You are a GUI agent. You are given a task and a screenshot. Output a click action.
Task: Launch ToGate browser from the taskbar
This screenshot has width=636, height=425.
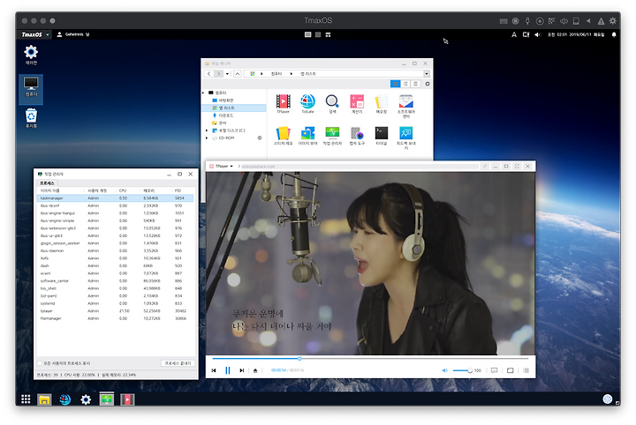pos(64,400)
